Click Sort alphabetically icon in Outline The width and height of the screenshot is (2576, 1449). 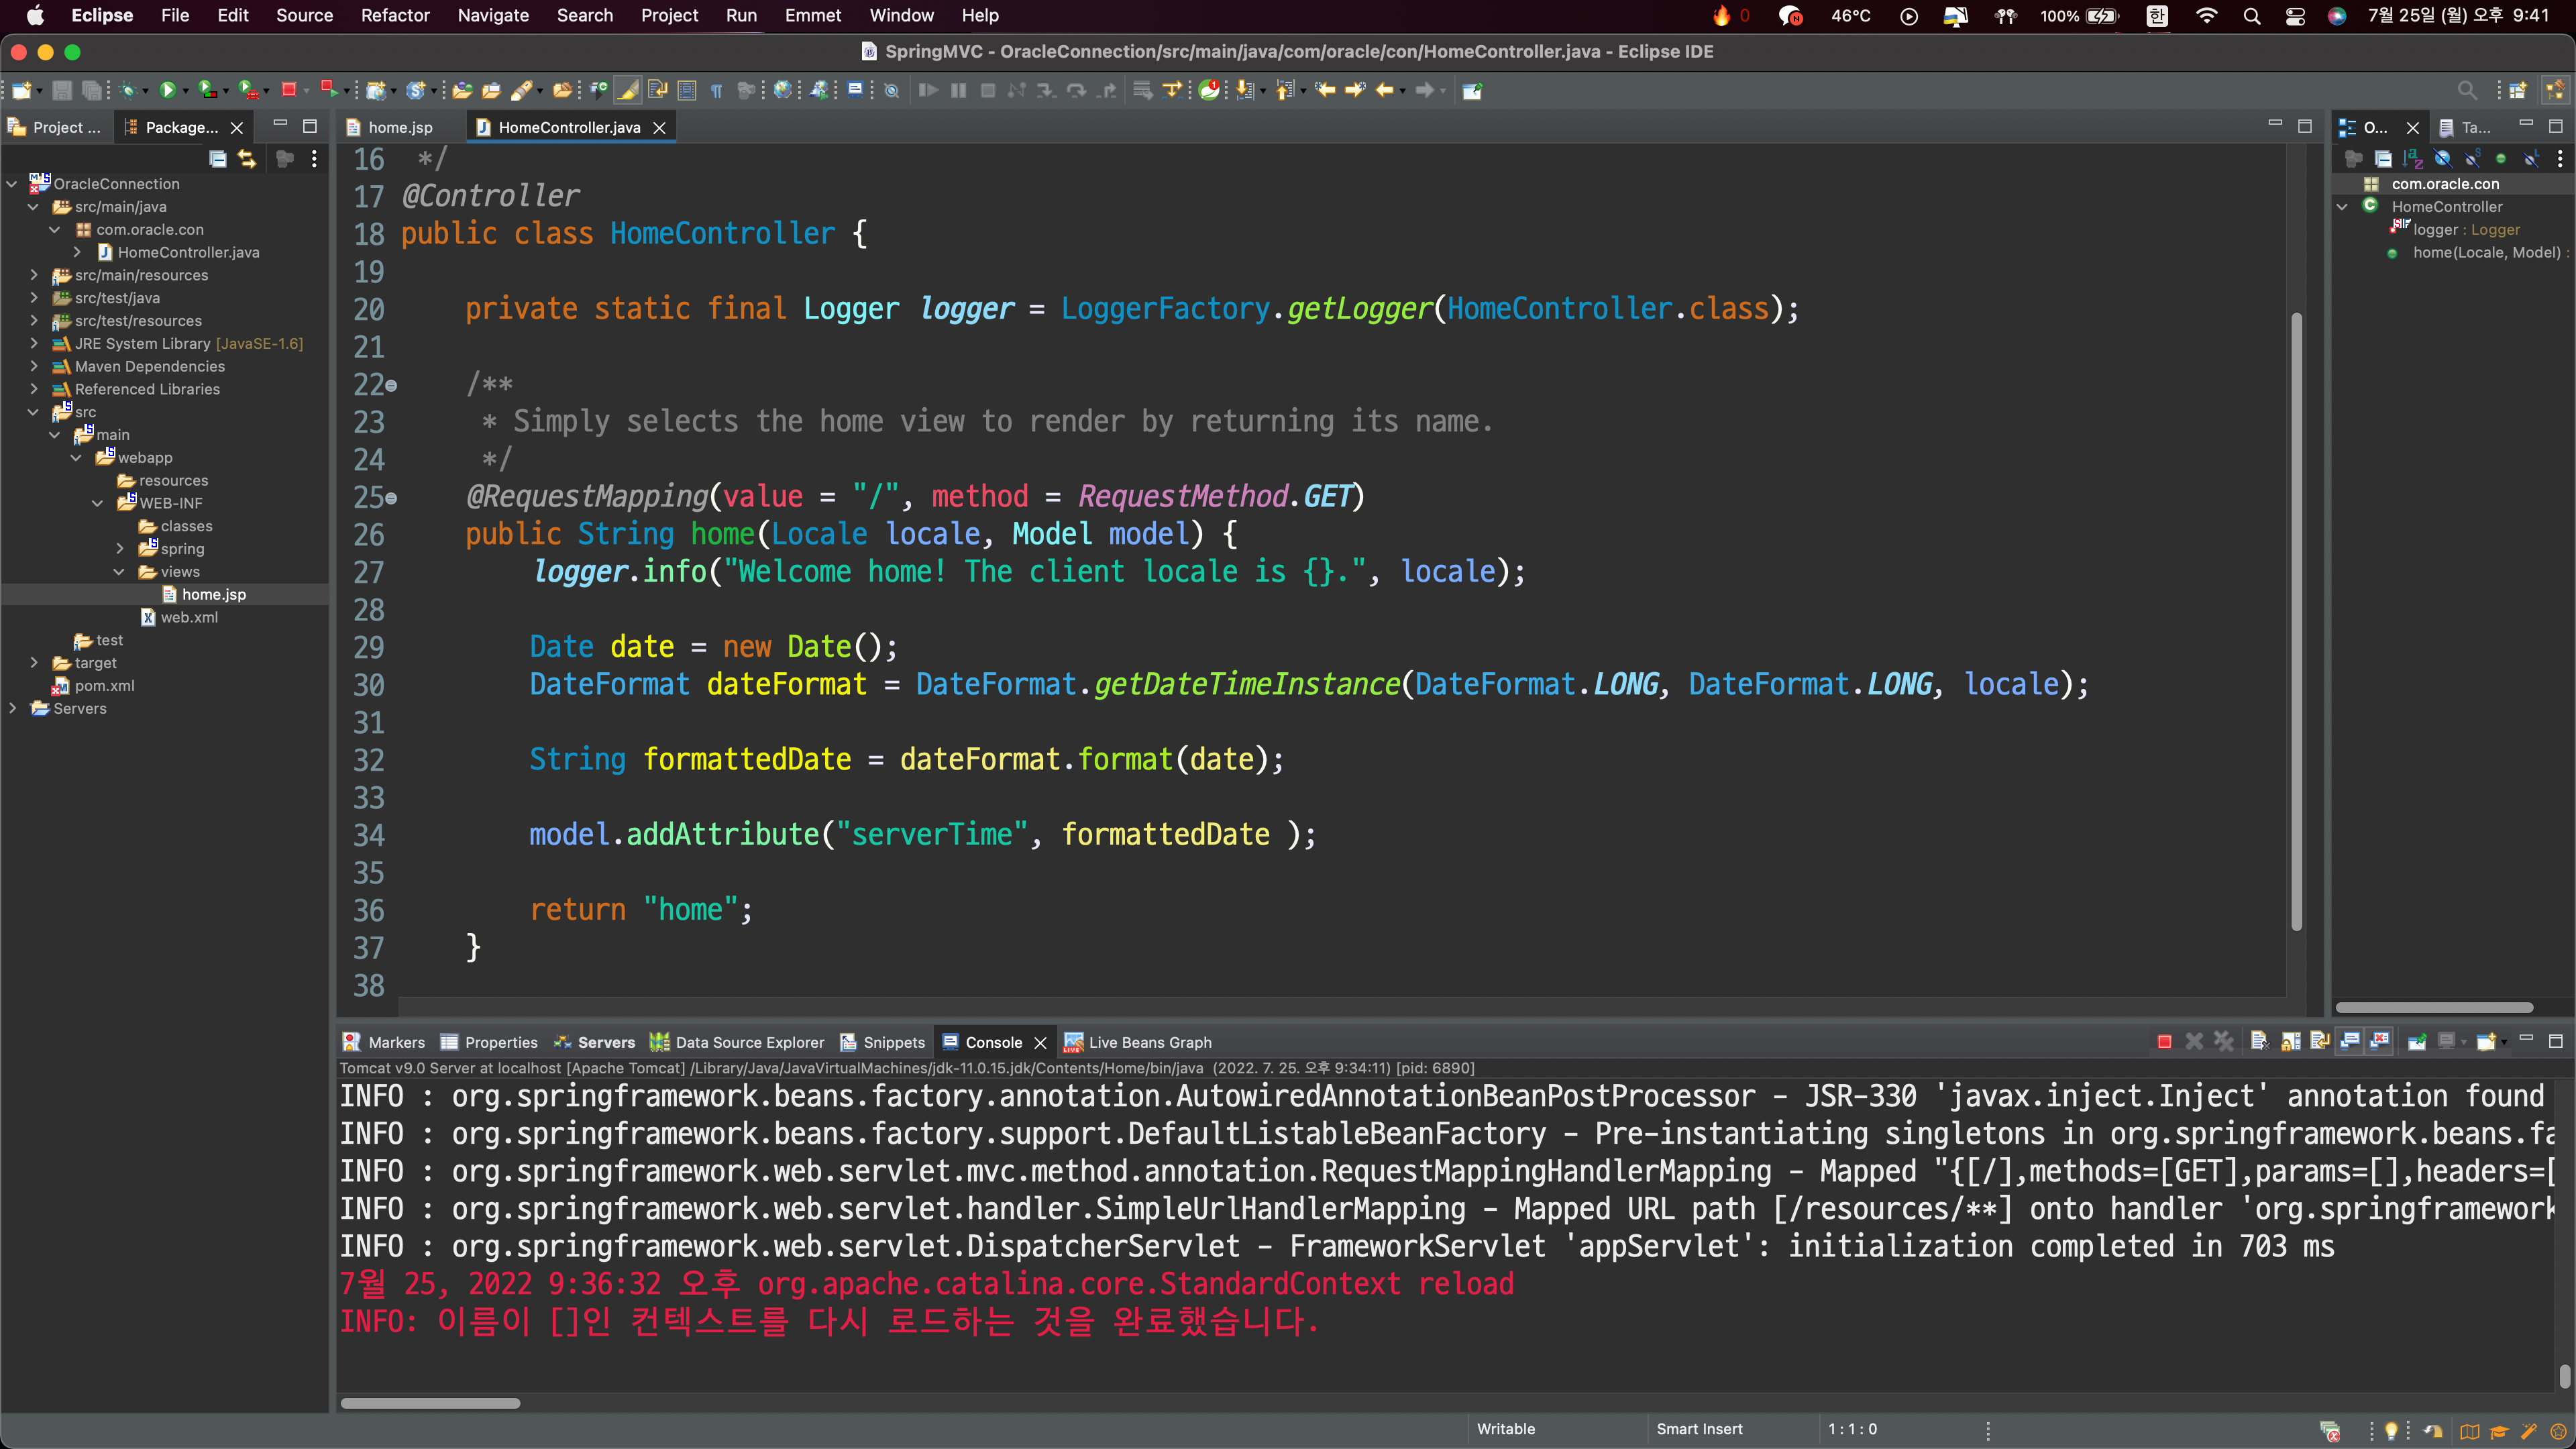pyautogui.click(x=2412, y=159)
